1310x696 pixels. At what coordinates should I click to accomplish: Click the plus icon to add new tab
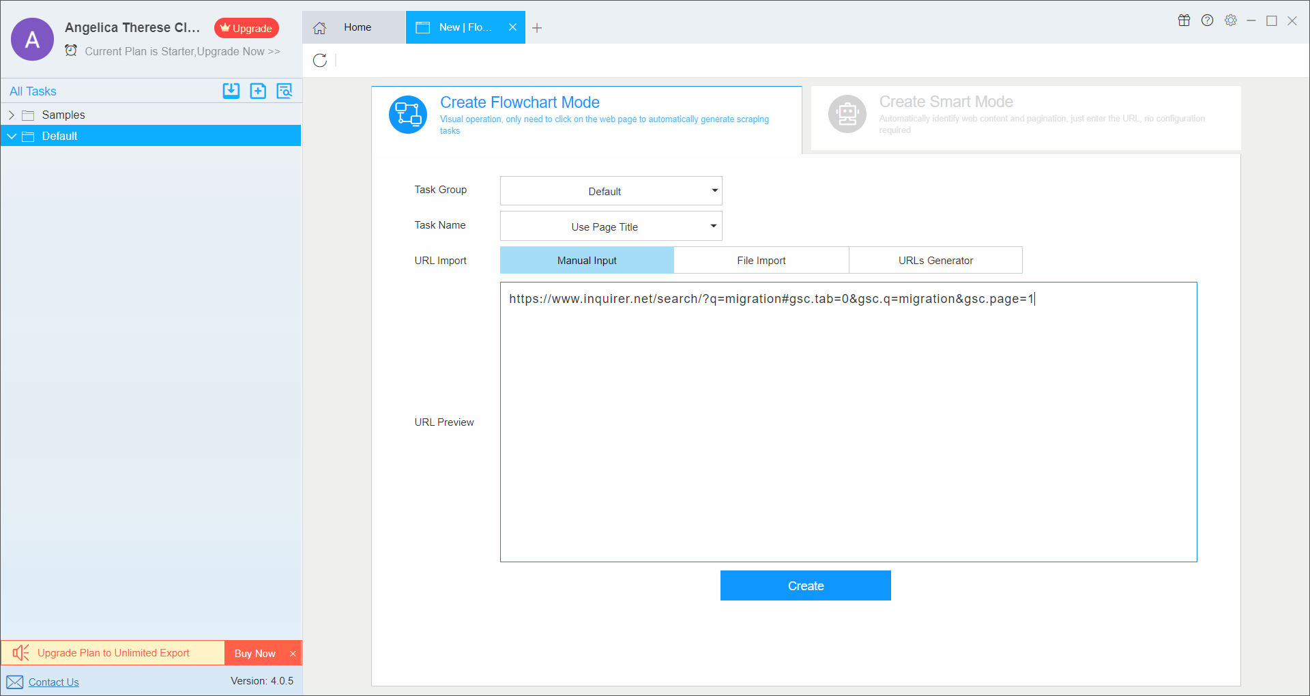click(x=537, y=28)
